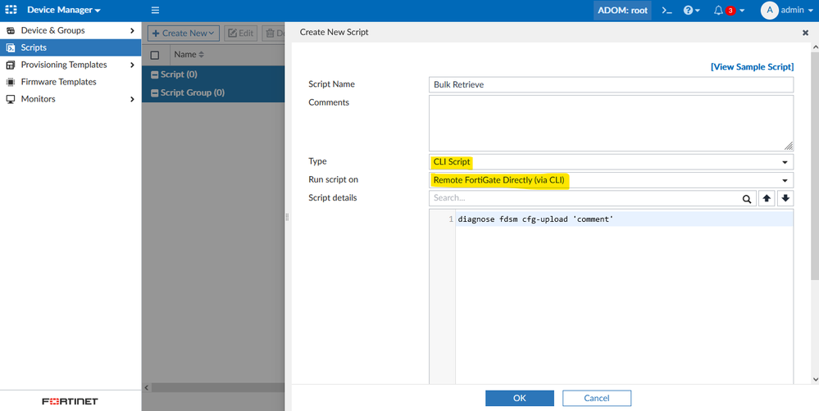Open Firmware Templates in the sidebar

pos(71,82)
